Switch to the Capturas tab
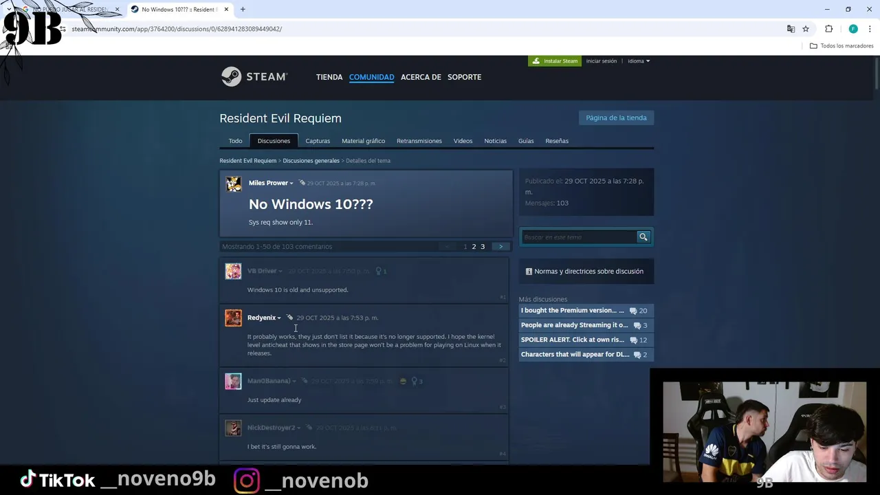This screenshot has height=495, width=880. click(318, 141)
